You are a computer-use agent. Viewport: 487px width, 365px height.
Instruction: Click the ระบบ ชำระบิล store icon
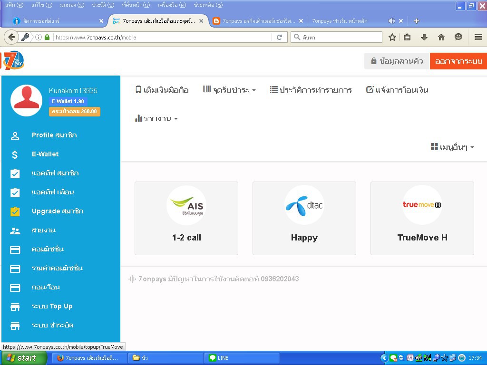coord(15,326)
